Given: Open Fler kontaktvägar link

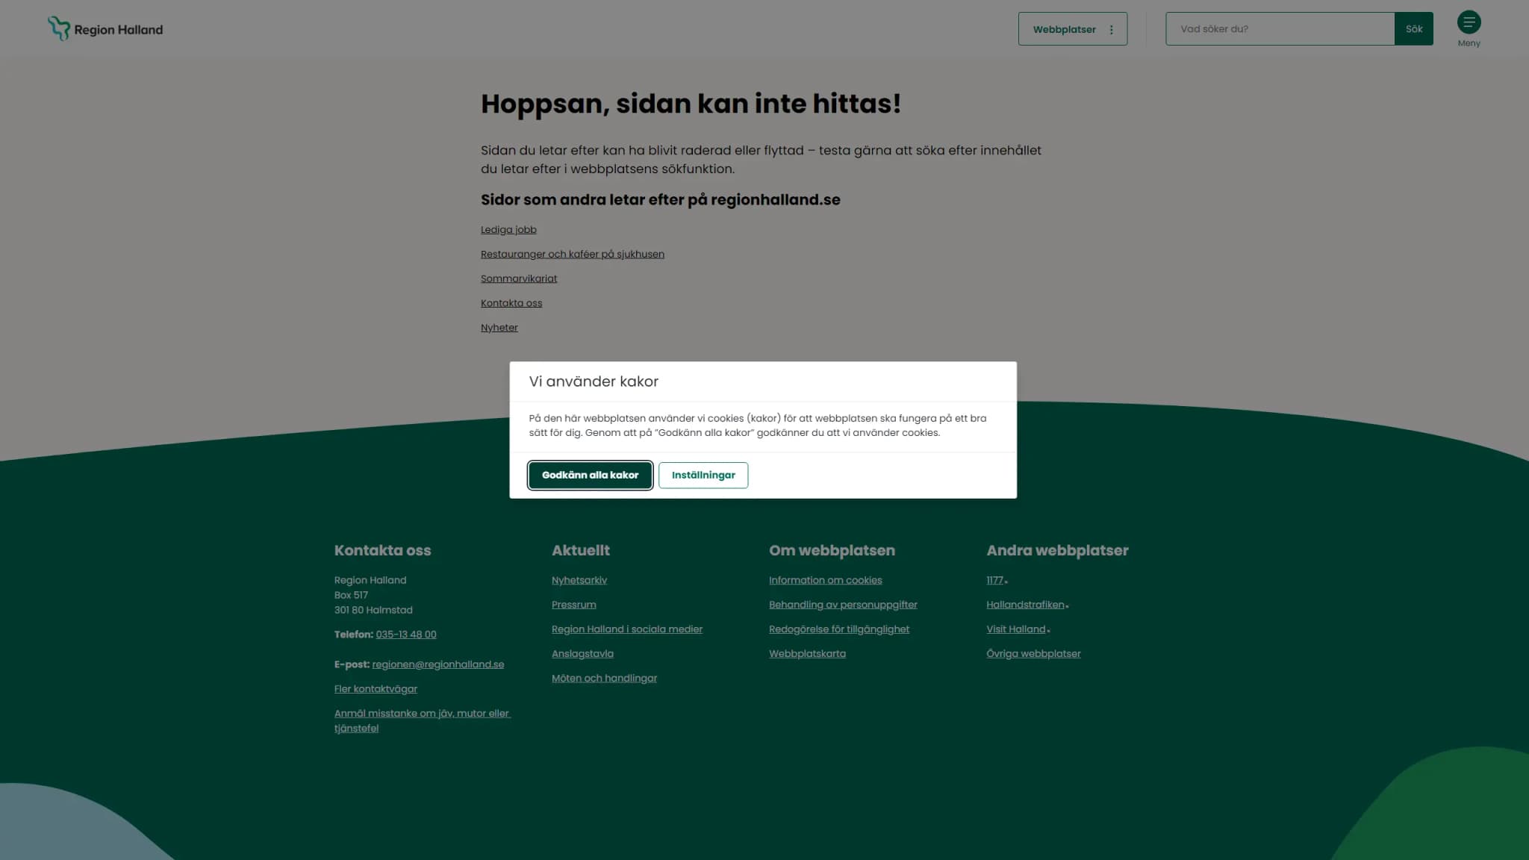Looking at the screenshot, I should (x=376, y=689).
